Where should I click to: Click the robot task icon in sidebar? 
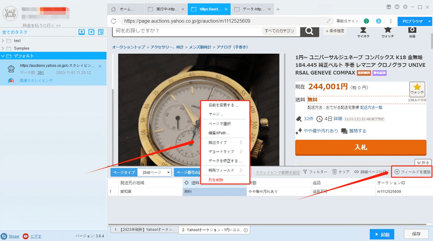(11, 69)
